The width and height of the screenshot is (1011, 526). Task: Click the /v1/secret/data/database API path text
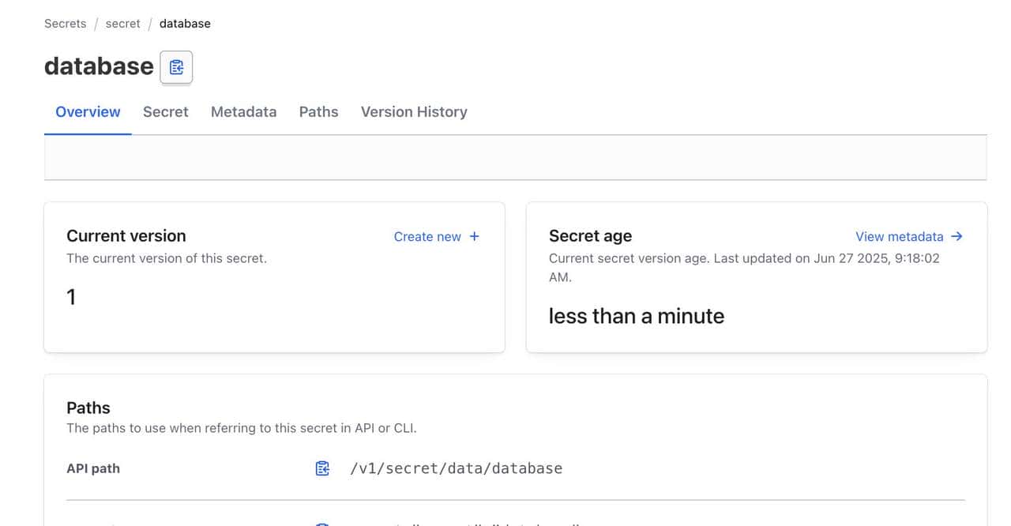click(456, 468)
